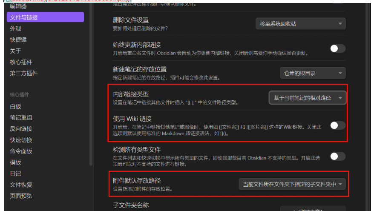This screenshot has width=374, height=213.
Task: Open 日记 plugin settings
Action: [x=15, y=173]
